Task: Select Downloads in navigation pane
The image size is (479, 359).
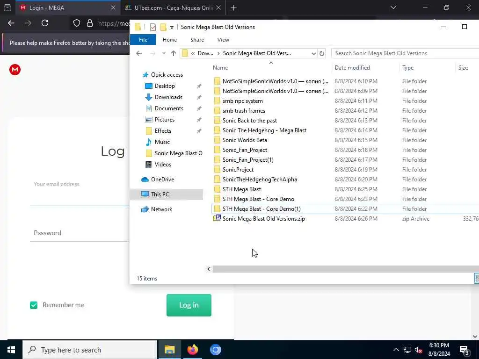Action: click(168, 97)
